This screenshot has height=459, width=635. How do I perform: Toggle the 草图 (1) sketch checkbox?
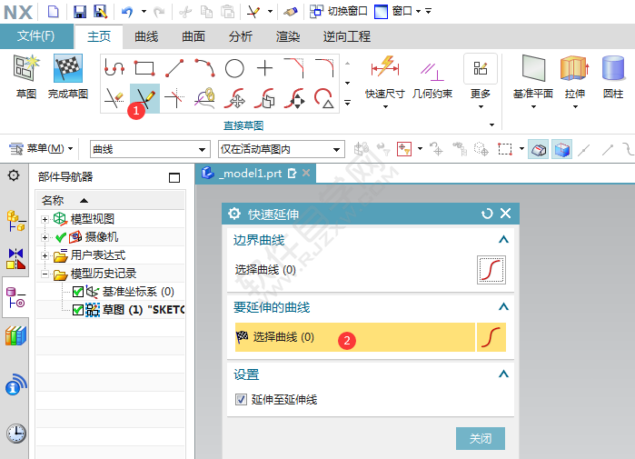77,309
